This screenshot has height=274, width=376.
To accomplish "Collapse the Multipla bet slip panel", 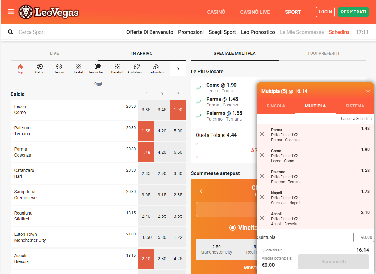I will click(368, 91).
